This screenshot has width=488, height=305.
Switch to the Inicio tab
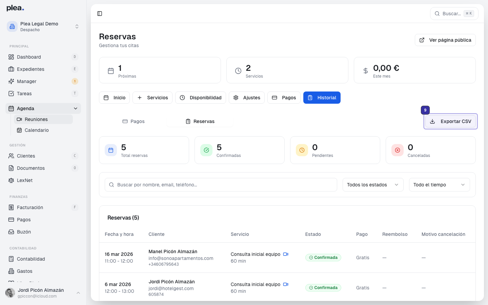[x=114, y=98]
